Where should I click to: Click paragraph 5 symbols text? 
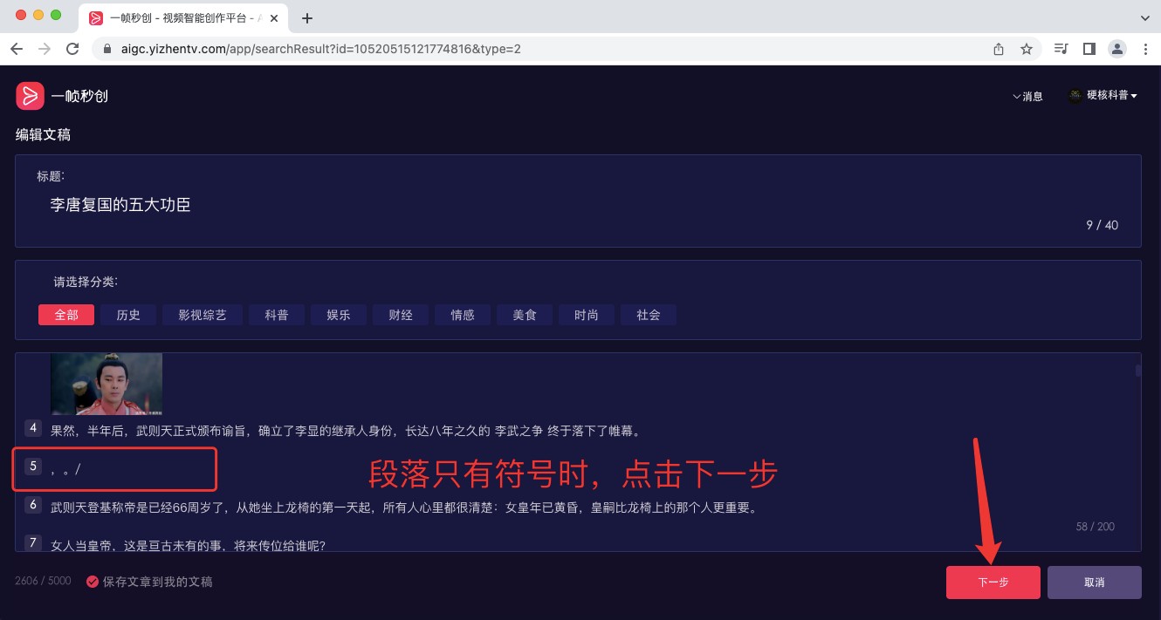66,468
